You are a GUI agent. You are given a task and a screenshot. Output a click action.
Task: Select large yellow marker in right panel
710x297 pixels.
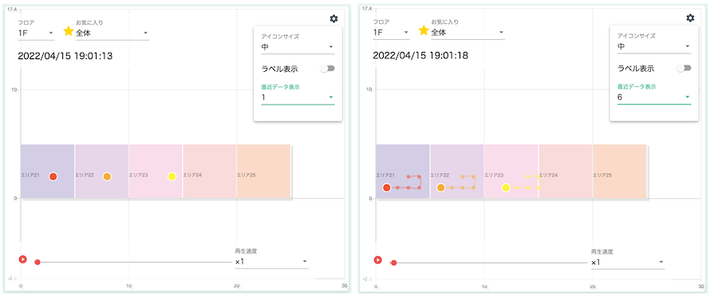(x=506, y=188)
